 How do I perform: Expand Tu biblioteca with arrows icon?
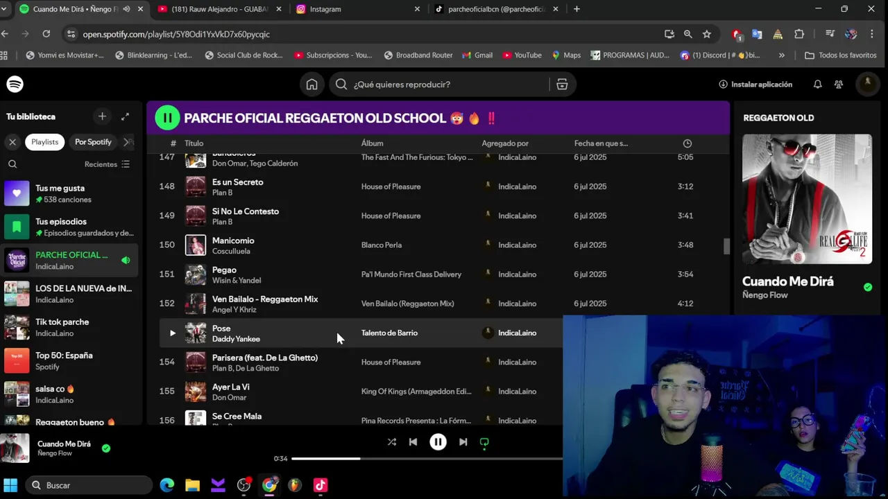click(125, 116)
